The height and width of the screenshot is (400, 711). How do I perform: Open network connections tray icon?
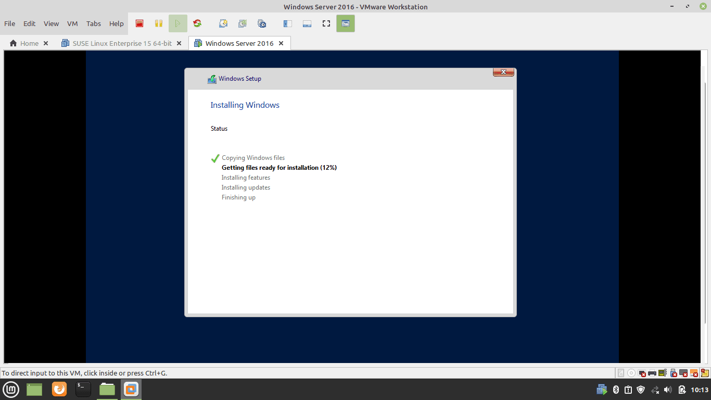(x=655, y=390)
